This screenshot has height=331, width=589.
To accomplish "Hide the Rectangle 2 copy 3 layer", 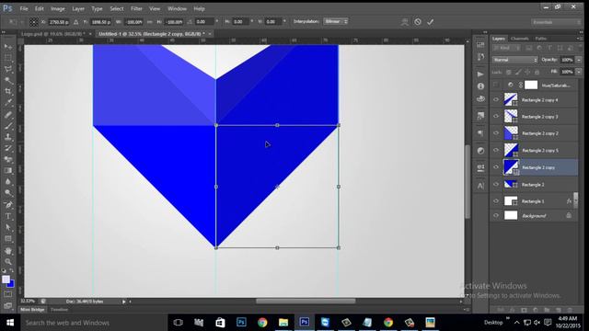I will (x=496, y=117).
